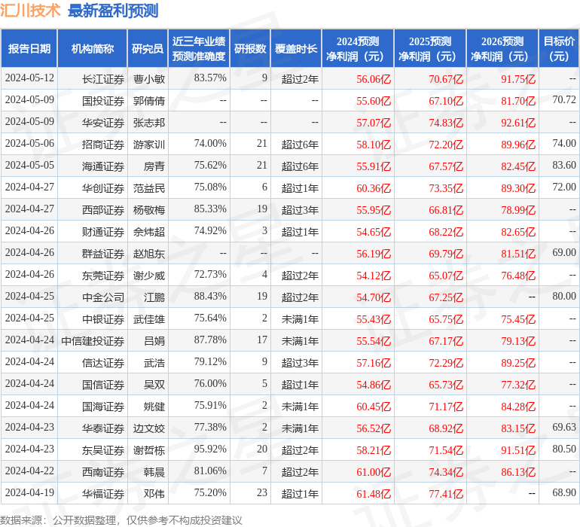Image resolution: width=580 pixels, height=527 pixels.
Task: Click researcher 曹小敏
Action: pyautogui.click(x=149, y=79)
